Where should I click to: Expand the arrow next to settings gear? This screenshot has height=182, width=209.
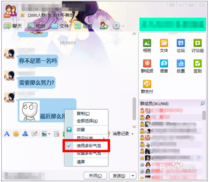pos(123,26)
